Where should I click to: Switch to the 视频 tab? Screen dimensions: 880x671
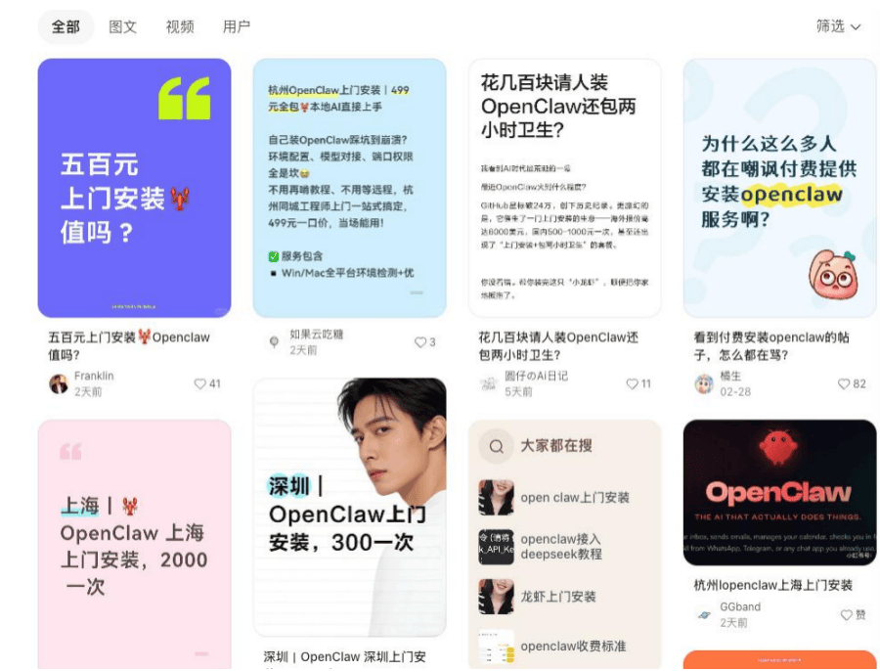[x=180, y=26]
